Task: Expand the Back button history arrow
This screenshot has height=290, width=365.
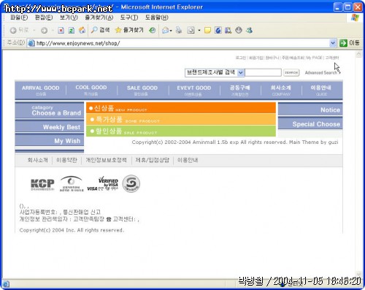Action: click(x=34, y=31)
